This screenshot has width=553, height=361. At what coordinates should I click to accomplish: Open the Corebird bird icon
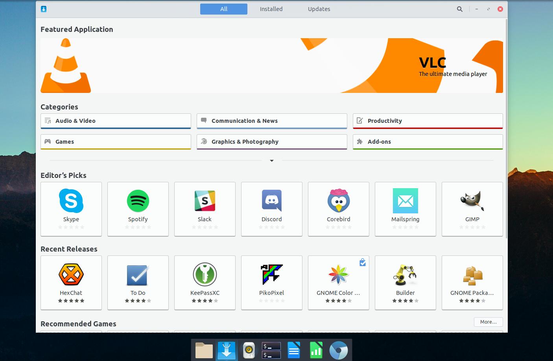(x=339, y=201)
